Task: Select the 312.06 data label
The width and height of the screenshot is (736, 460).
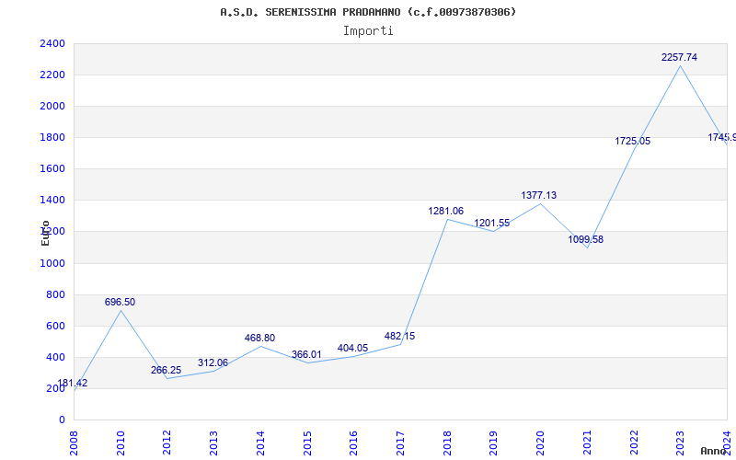Action: pyautogui.click(x=213, y=362)
